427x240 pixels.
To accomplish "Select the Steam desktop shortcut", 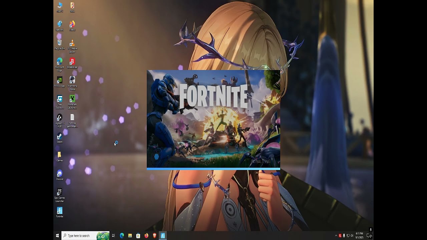I will tap(59, 138).
